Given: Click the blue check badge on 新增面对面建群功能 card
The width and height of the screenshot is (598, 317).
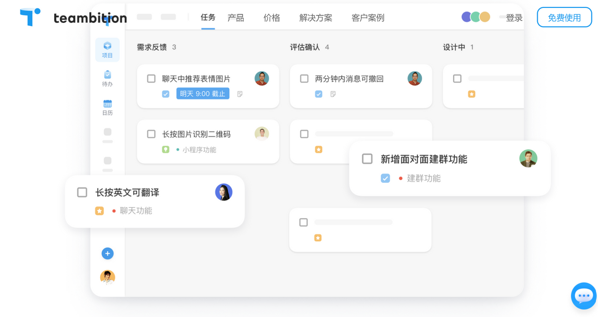Looking at the screenshot, I should [x=385, y=178].
